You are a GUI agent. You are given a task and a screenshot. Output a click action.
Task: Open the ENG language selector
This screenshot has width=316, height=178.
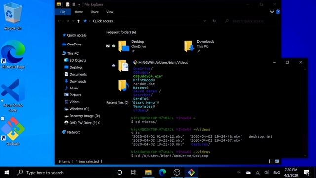[x=276, y=173]
